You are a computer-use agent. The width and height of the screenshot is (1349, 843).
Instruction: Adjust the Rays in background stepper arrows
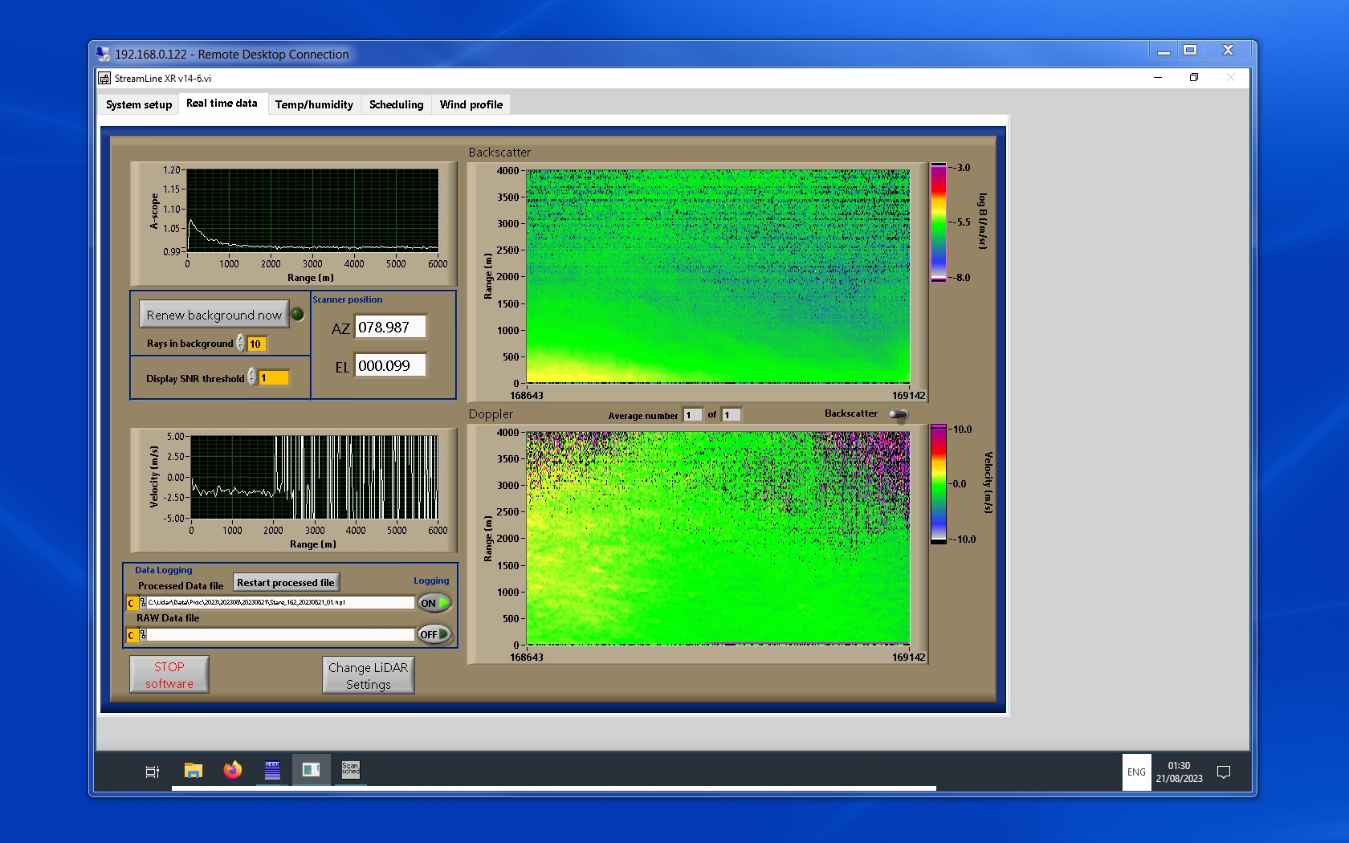pos(241,344)
